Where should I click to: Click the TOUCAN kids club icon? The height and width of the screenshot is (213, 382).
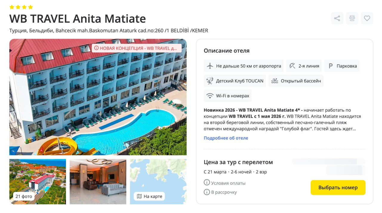pyautogui.click(x=210, y=81)
